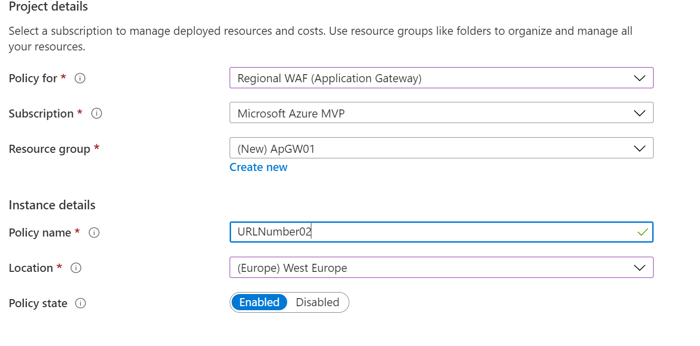Image resolution: width=700 pixels, height=346 pixels.
Task: Set Policy state to Enabled
Action: tap(259, 303)
